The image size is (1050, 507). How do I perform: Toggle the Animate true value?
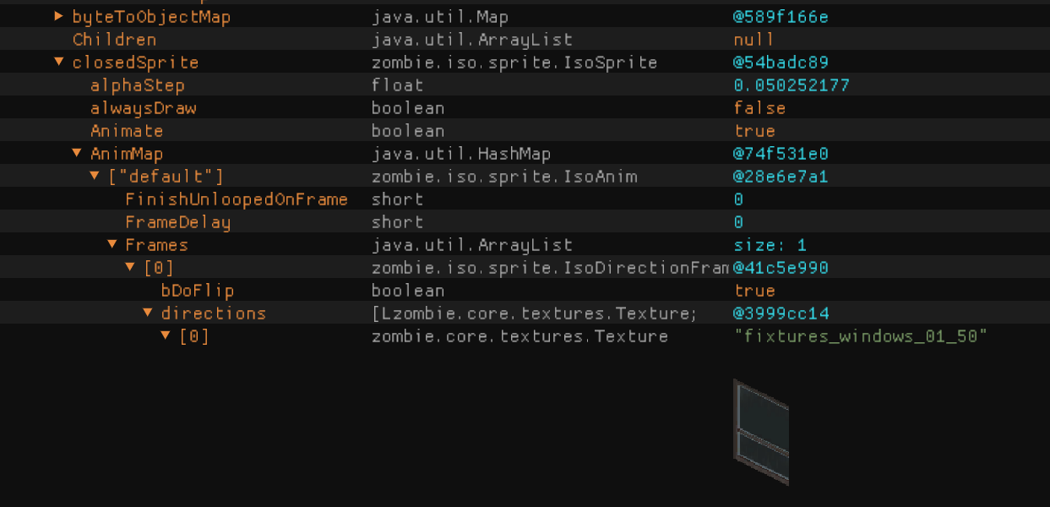click(x=754, y=131)
